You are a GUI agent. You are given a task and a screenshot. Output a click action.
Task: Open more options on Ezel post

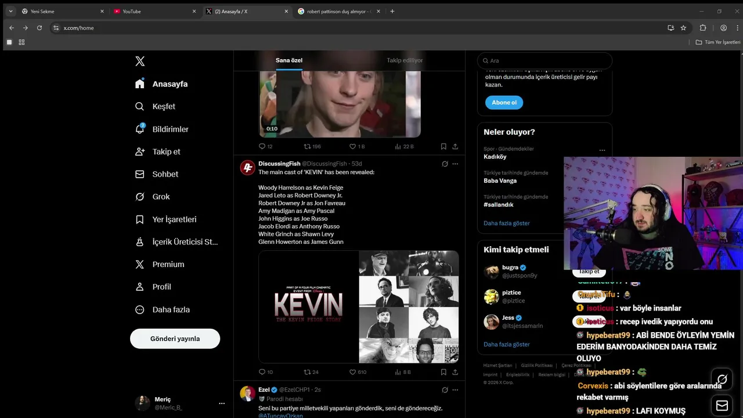455,390
